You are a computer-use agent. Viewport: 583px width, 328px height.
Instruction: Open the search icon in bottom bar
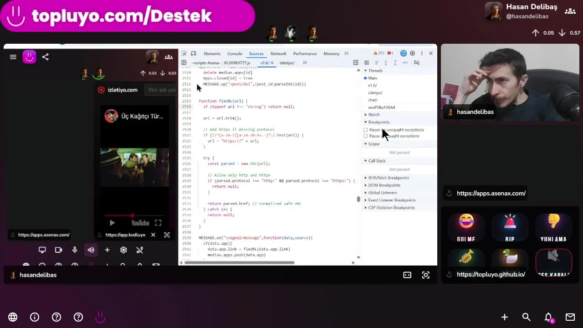tap(527, 317)
